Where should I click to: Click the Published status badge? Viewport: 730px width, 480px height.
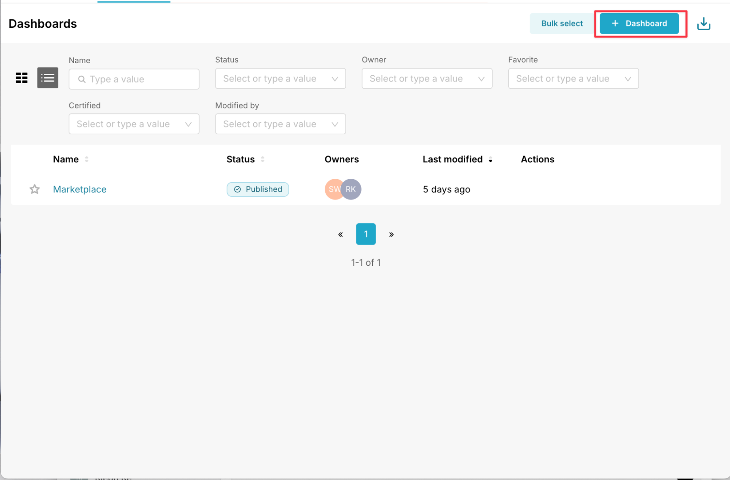point(257,189)
